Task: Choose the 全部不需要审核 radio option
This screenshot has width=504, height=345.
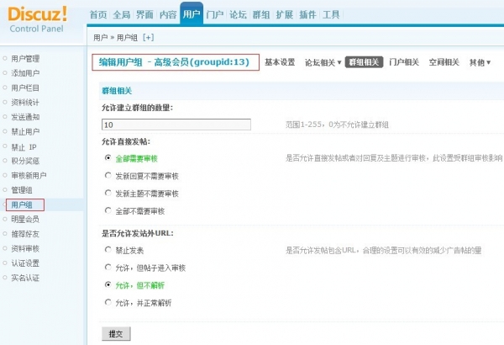Action: (108, 210)
